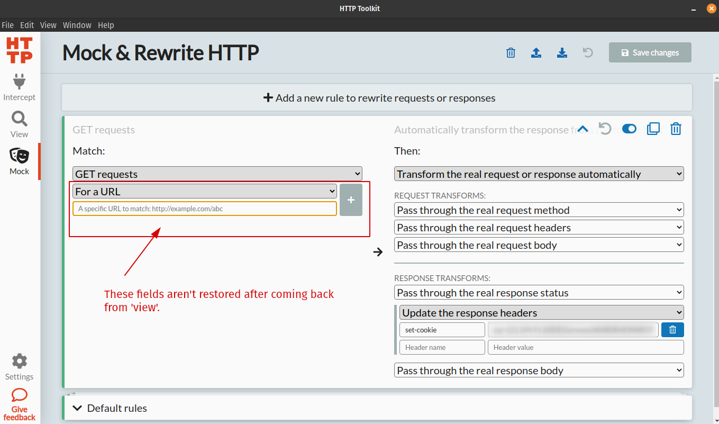The height and width of the screenshot is (424, 719).
Task: Open the 'For a URL' matcher dropdown
Action: click(x=204, y=191)
